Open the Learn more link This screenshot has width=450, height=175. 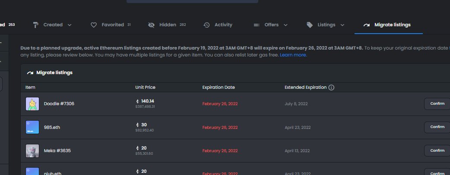coord(293,55)
